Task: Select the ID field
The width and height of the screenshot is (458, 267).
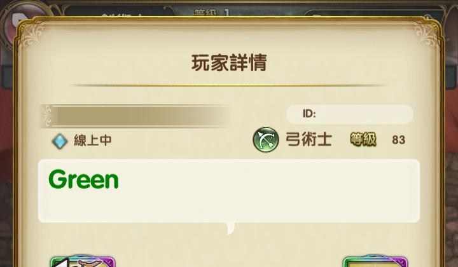Action: [x=349, y=114]
